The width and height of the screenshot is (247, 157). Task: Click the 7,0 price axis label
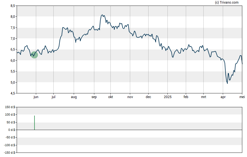click(x=13, y=39)
